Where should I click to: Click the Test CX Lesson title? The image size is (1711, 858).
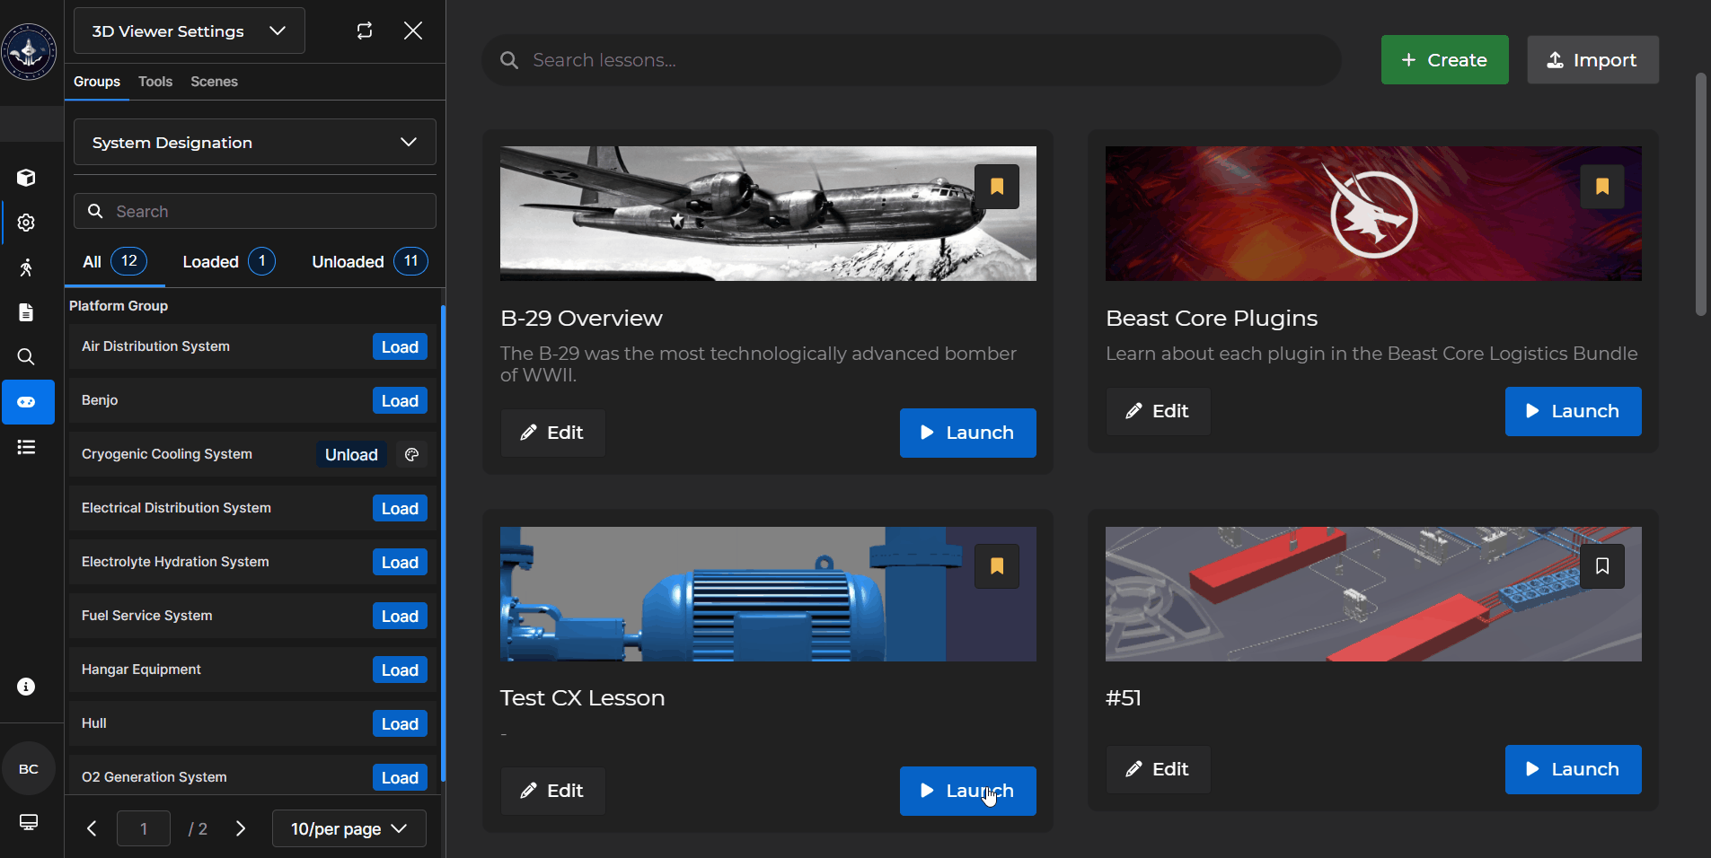click(582, 698)
